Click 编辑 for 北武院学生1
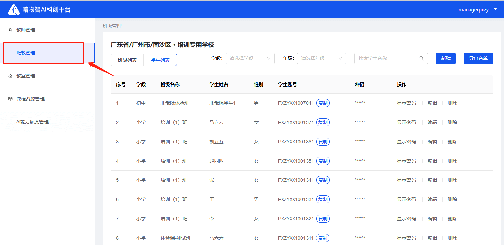 click(x=432, y=103)
